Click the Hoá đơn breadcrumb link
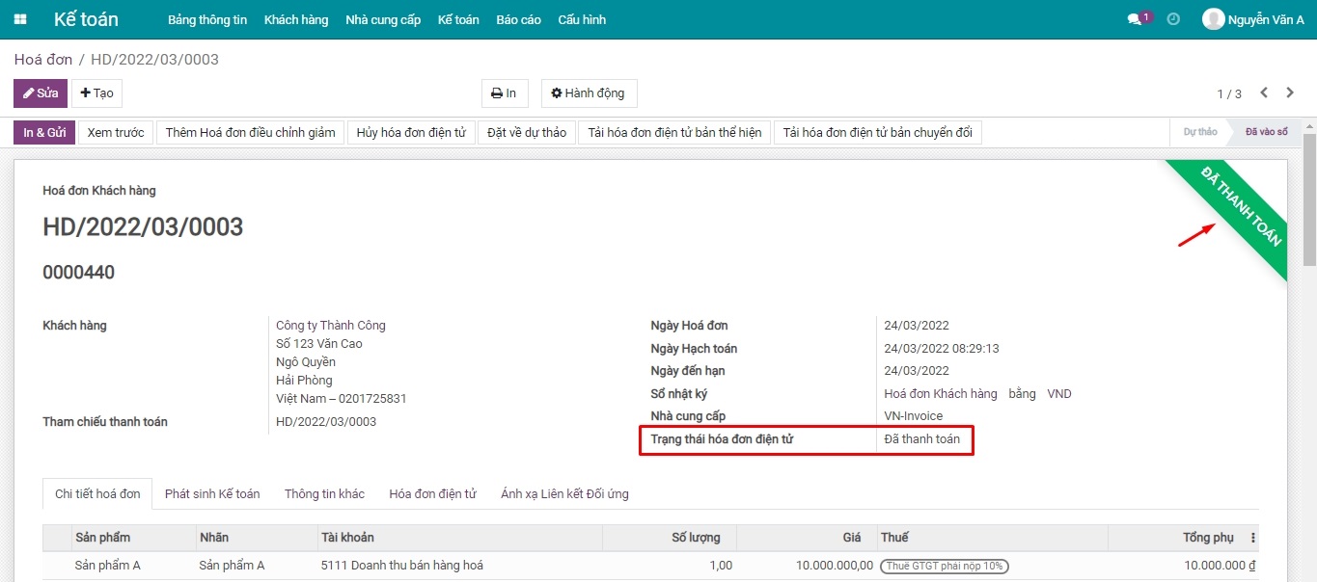Image resolution: width=1317 pixels, height=582 pixels. click(43, 60)
